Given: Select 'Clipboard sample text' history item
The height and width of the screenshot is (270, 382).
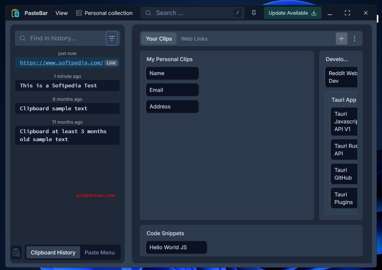Looking at the screenshot, I should click(x=67, y=108).
